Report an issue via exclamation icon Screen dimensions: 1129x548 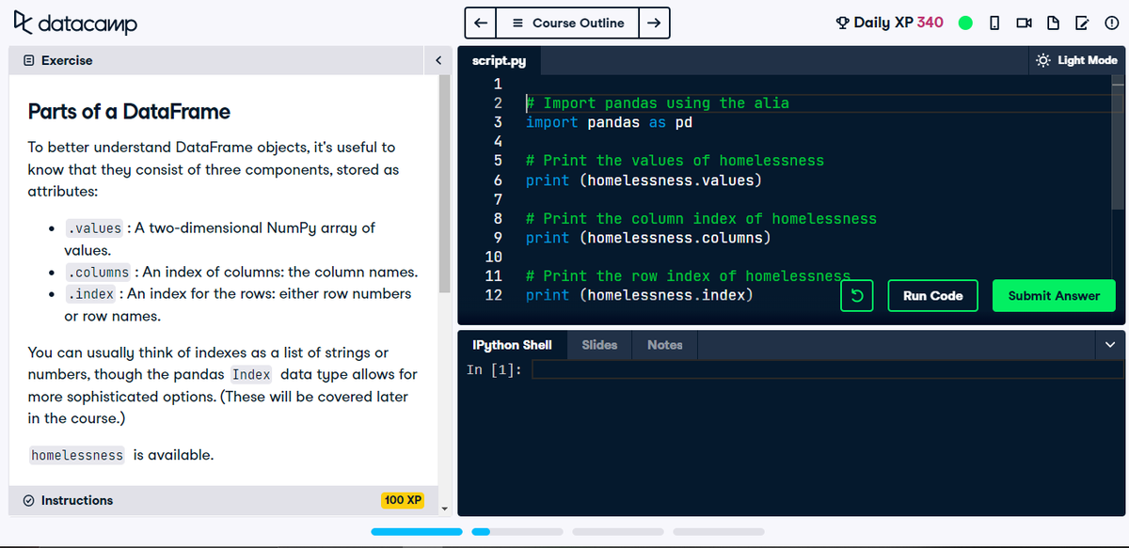tap(1110, 23)
